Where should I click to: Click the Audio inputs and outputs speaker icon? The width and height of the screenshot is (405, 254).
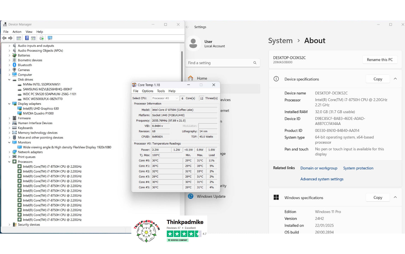tap(15, 46)
